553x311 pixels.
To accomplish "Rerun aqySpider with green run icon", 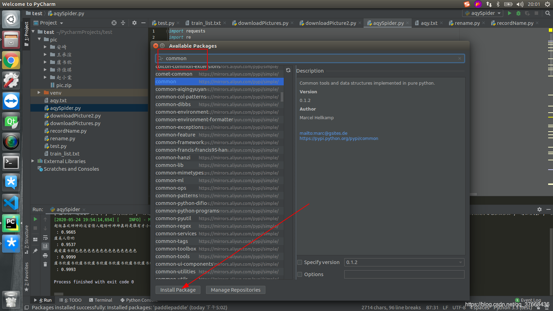I will click(35, 219).
